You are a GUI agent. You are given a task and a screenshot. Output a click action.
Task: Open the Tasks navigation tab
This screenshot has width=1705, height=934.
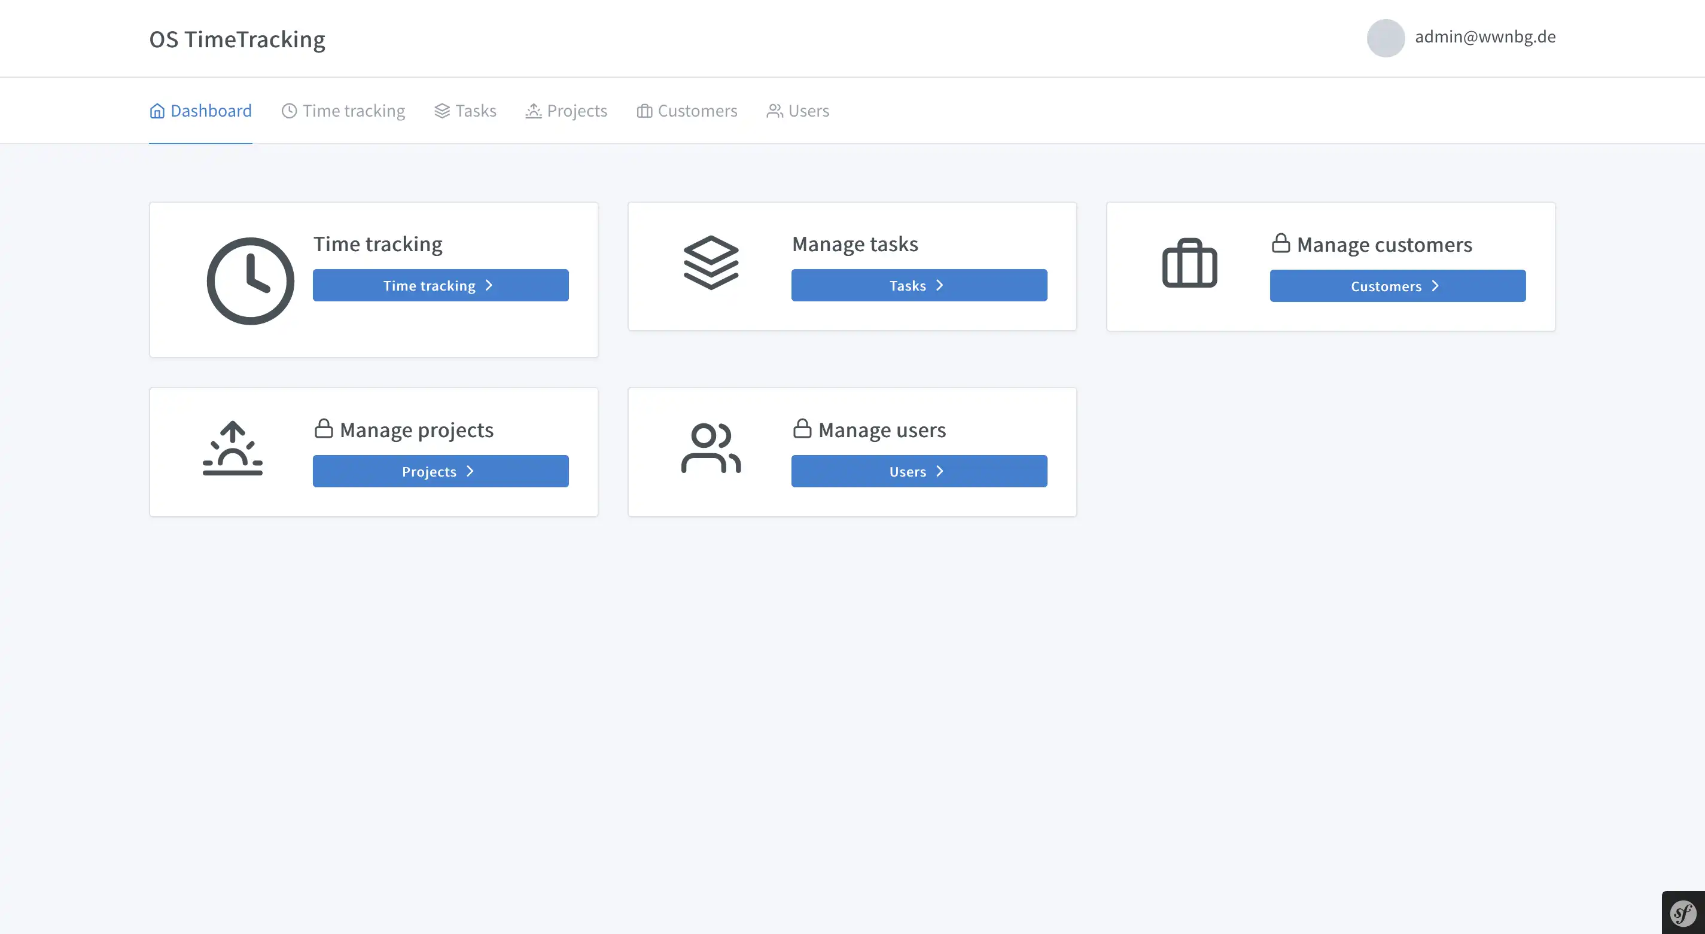465,111
